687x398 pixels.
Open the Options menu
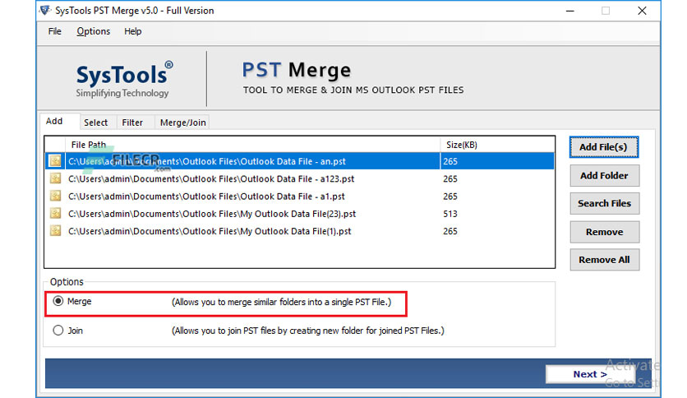94,31
